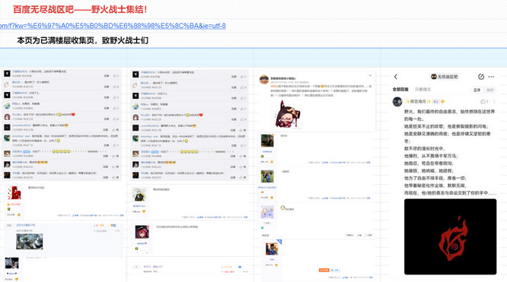Screen dimensions: 507x282
Task: Open the Baidu Tieba URL hyperlink
Action: (x=113, y=26)
